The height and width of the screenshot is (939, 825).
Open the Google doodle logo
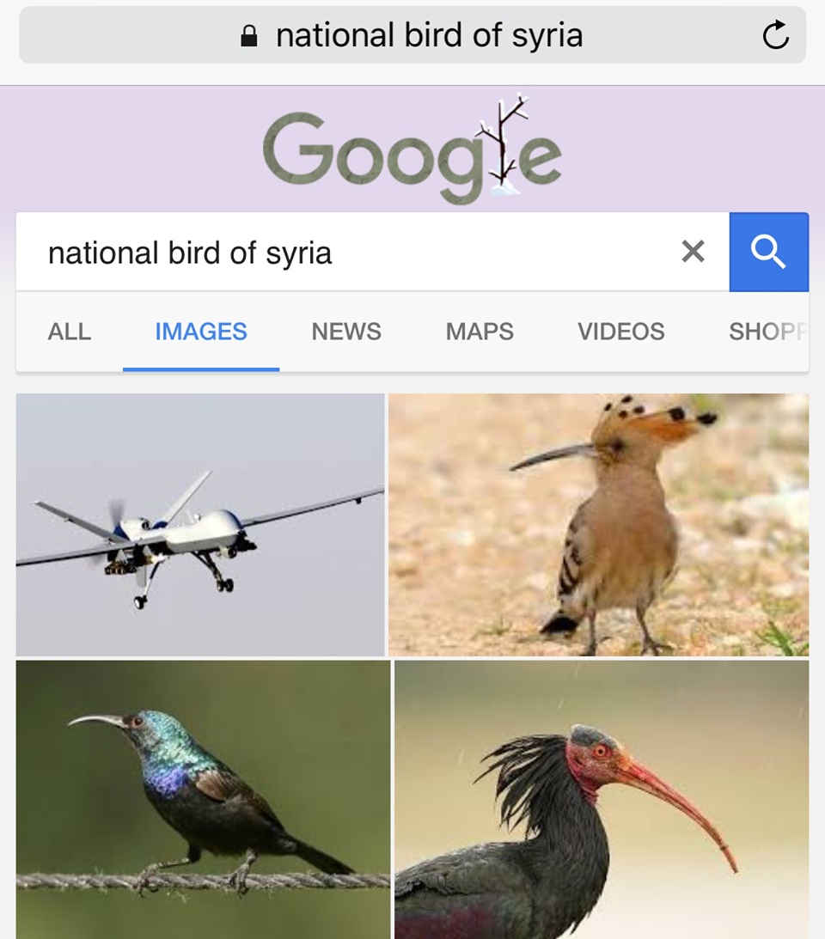pyautogui.click(x=412, y=149)
